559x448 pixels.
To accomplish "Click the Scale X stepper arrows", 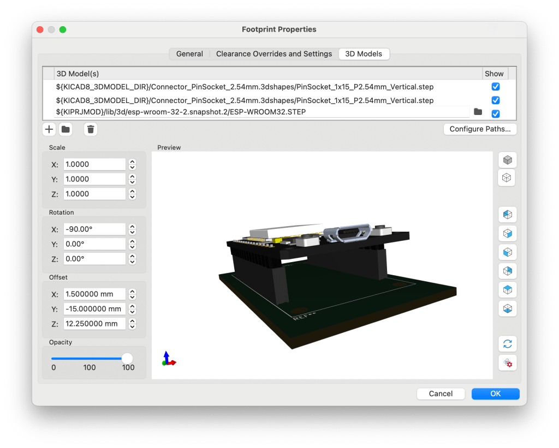I will coord(132,164).
